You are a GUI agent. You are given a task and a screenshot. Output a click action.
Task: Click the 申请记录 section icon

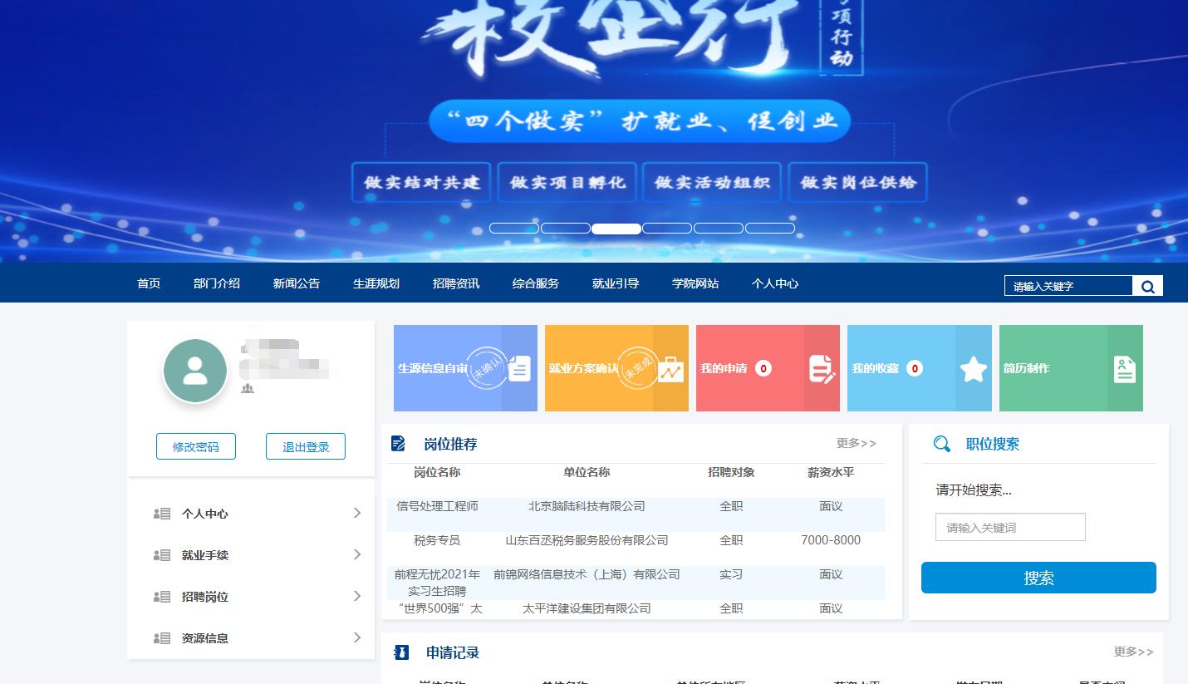tap(401, 652)
